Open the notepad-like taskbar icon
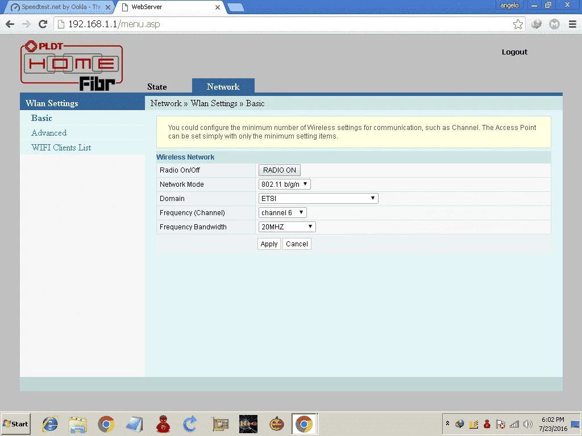This screenshot has height=436, width=582. (134, 425)
